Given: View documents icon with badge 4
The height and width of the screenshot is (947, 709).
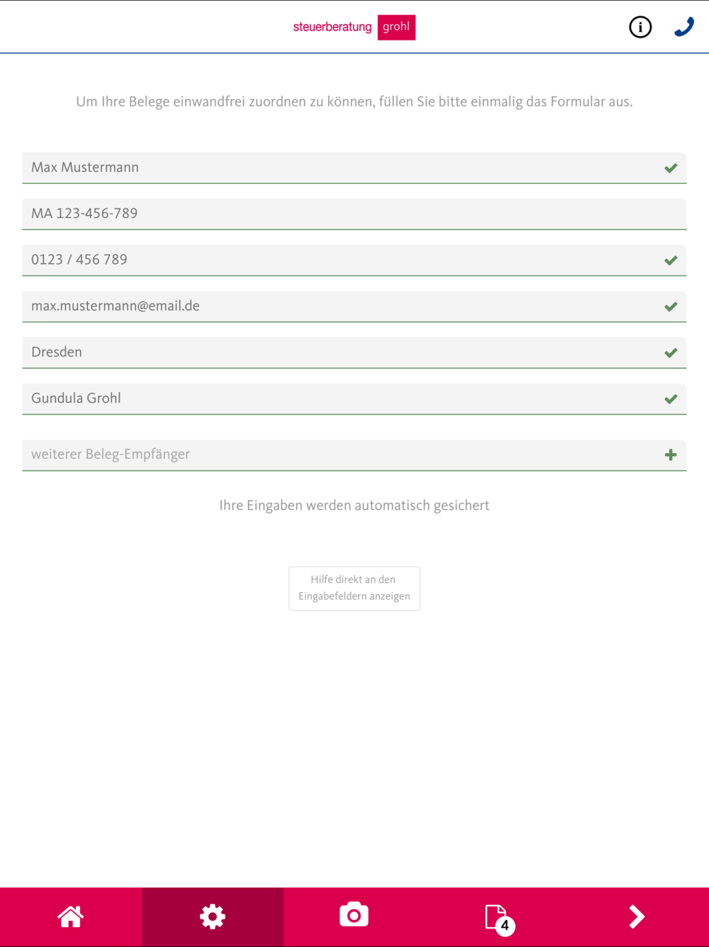Looking at the screenshot, I should [x=498, y=918].
